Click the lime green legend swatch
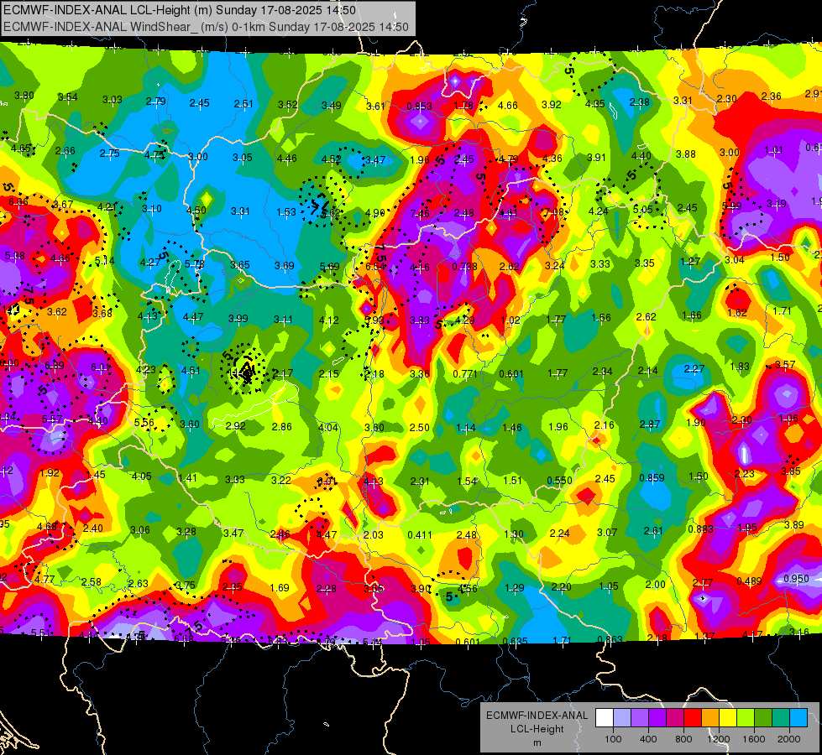822x755 pixels. tap(746, 718)
